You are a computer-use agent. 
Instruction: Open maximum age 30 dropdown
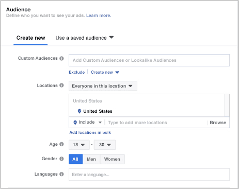(x=105, y=145)
